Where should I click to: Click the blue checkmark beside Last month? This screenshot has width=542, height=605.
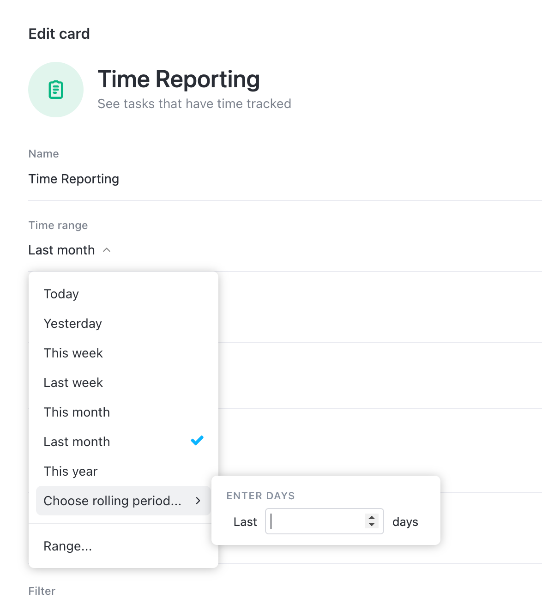coord(197,441)
